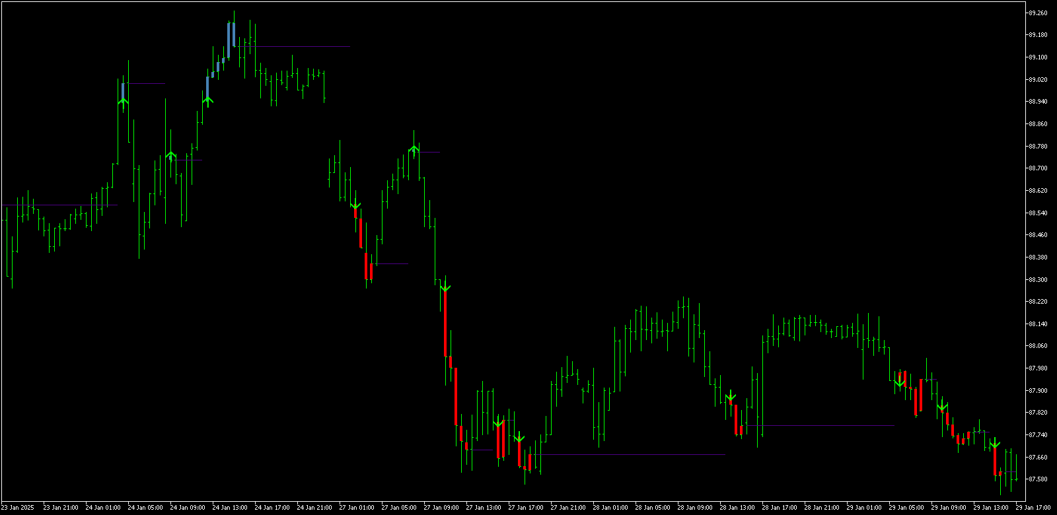Select time label 24 Jan 05:00
1057x515 pixels.
click(145, 508)
